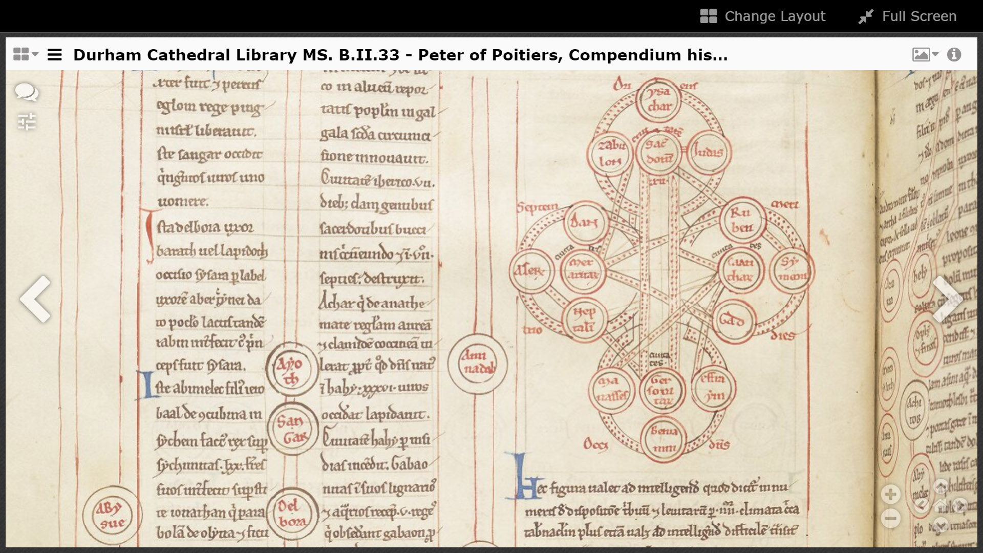Image resolution: width=983 pixels, height=553 pixels.
Task: Zoom out with the minus button
Action: pyautogui.click(x=891, y=518)
